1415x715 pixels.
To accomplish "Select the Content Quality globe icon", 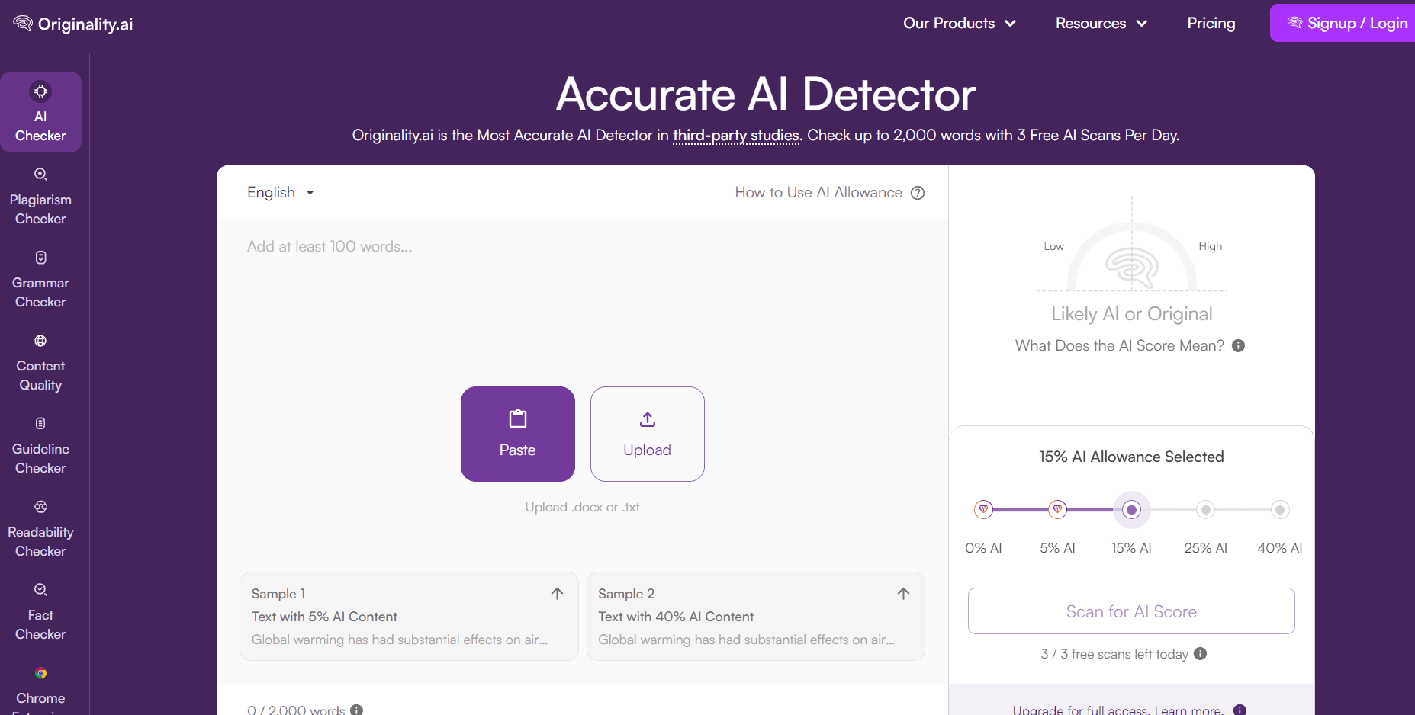I will coord(40,341).
